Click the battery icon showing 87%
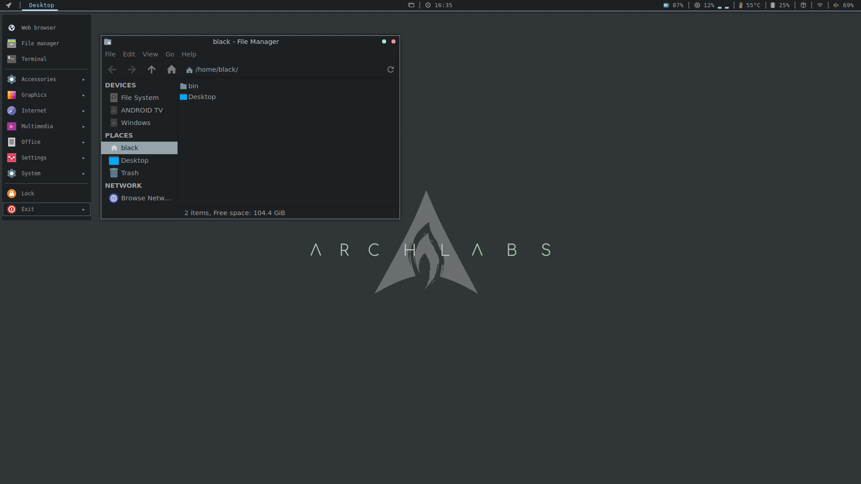 666,5
